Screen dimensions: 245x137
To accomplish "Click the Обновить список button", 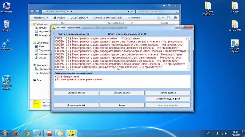I will click(x=76, y=93).
